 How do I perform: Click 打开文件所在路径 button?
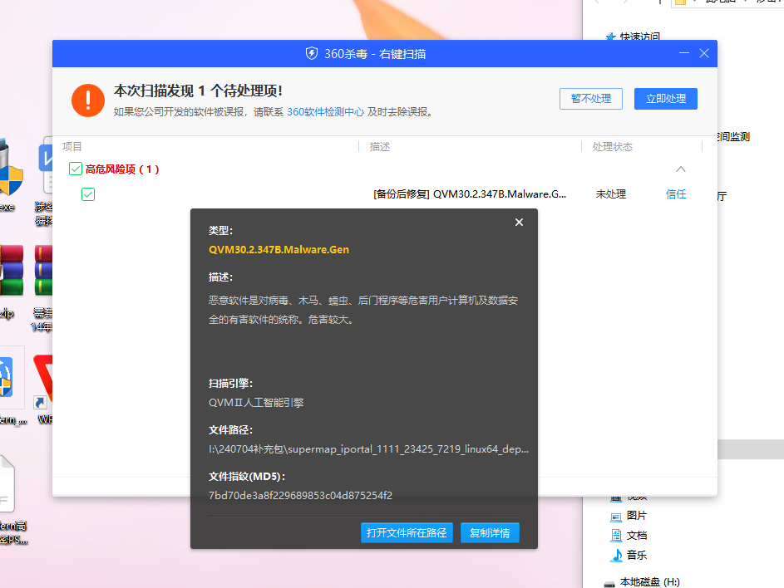tap(407, 532)
